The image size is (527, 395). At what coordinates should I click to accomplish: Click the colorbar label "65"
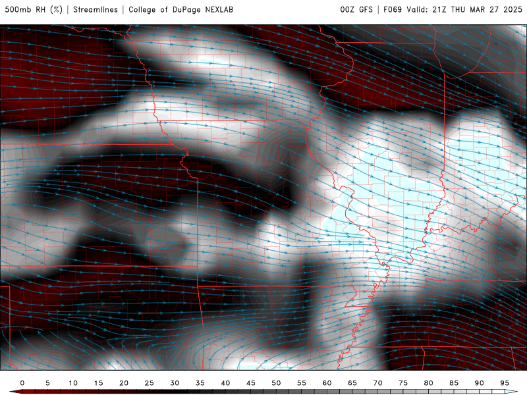pyautogui.click(x=352, y=383)
